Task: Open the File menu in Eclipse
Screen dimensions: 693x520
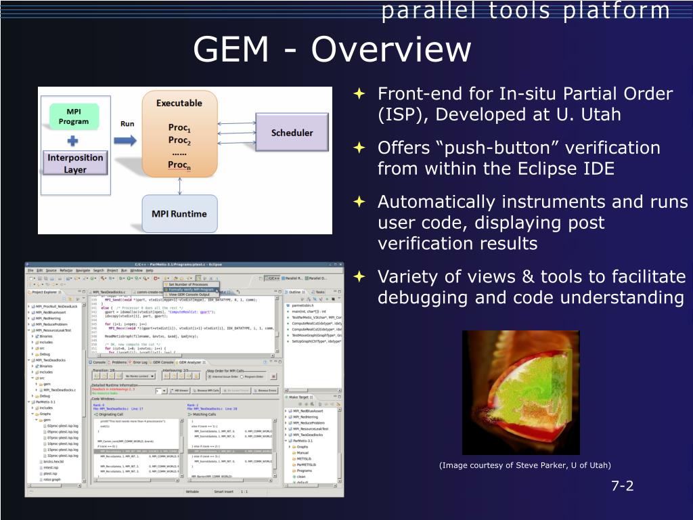Action: tap(30, 270)
